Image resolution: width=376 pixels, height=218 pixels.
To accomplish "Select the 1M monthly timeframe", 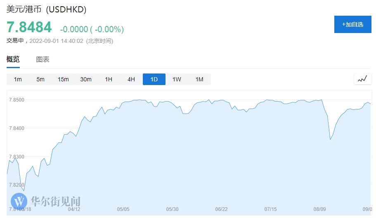I will [x=199, y=79].
